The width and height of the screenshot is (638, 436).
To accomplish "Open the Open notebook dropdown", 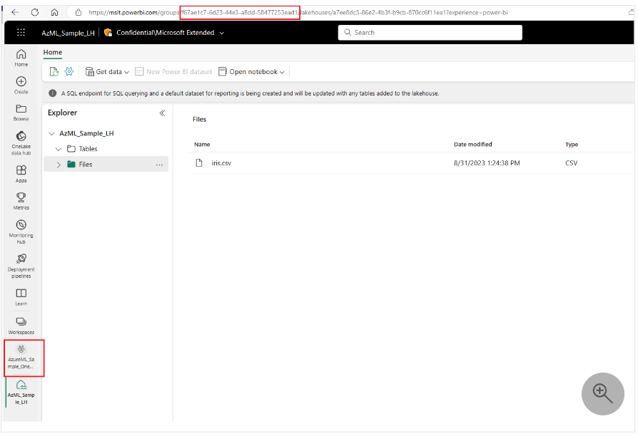I will 251,72.
